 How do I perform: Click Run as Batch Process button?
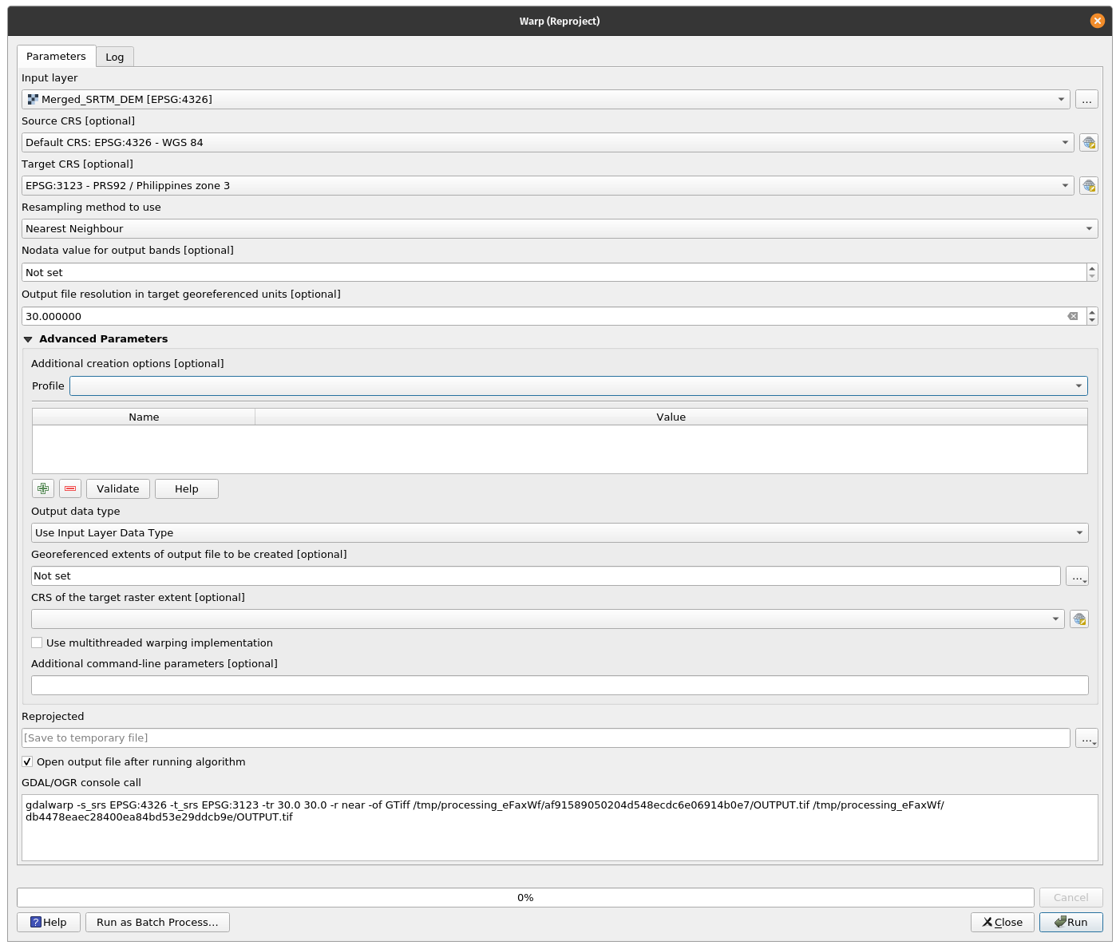pyautogui.click(x=157, y=922)
